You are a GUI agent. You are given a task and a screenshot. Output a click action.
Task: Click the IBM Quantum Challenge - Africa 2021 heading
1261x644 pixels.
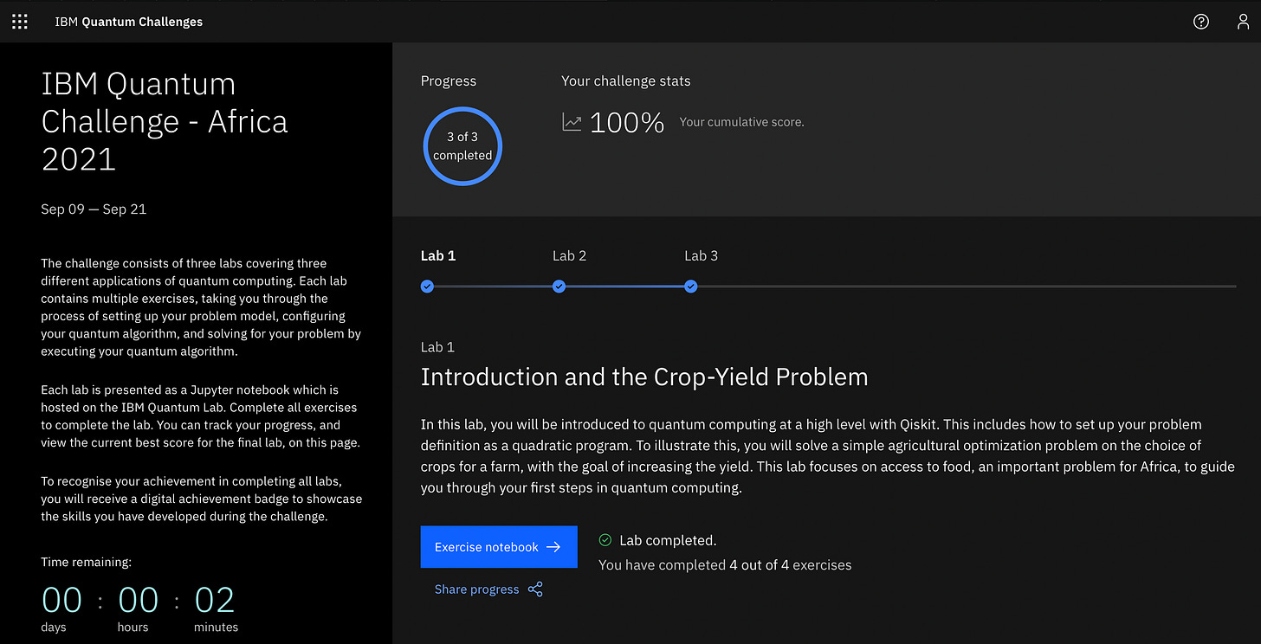pyautogui.click(x=165, y=121)
